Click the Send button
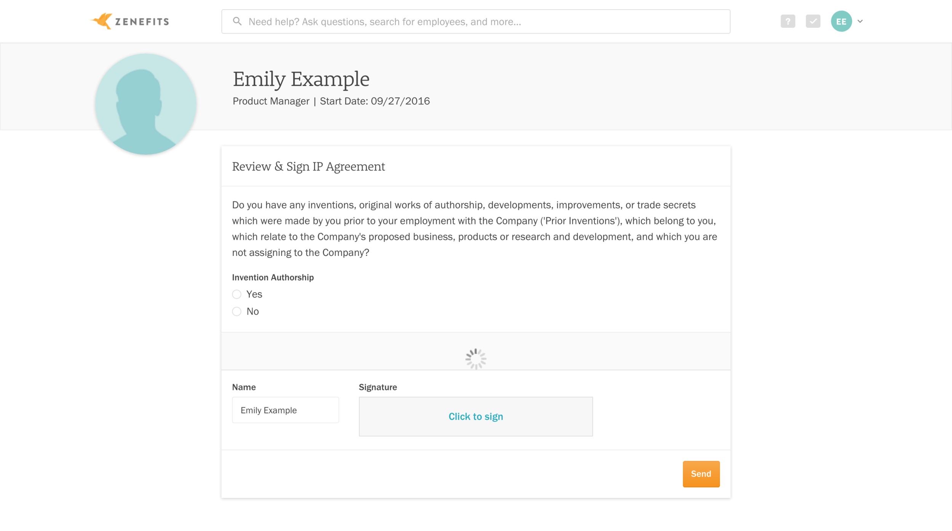Viewport: 952px width, 531px height. [701, 474]
